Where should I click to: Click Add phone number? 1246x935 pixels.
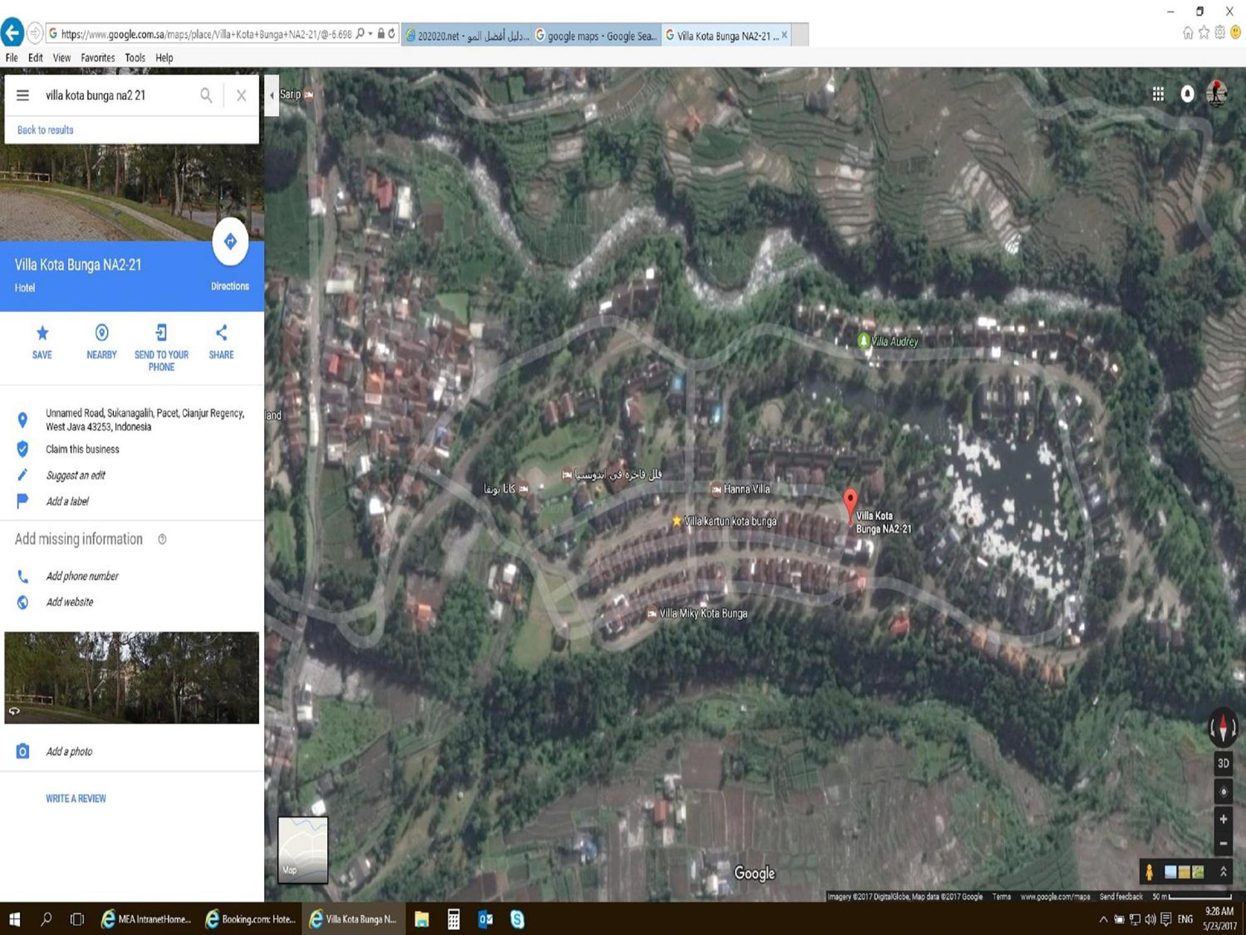[82, 576]
